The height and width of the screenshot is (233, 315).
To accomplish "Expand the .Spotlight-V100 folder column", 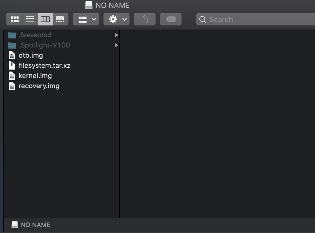I will [116, 45].
